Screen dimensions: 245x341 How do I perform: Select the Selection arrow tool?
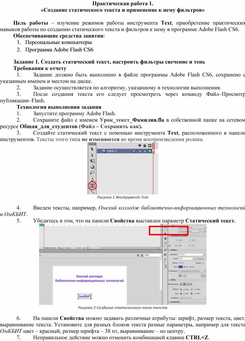(x=92, y=149)
